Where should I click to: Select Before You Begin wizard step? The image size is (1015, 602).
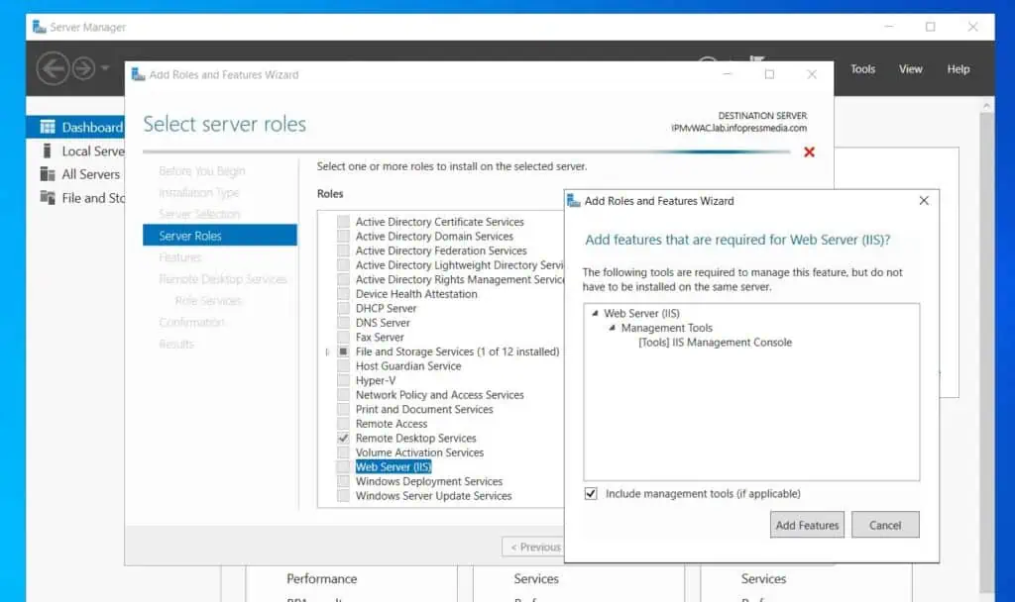tap(202, 170)
